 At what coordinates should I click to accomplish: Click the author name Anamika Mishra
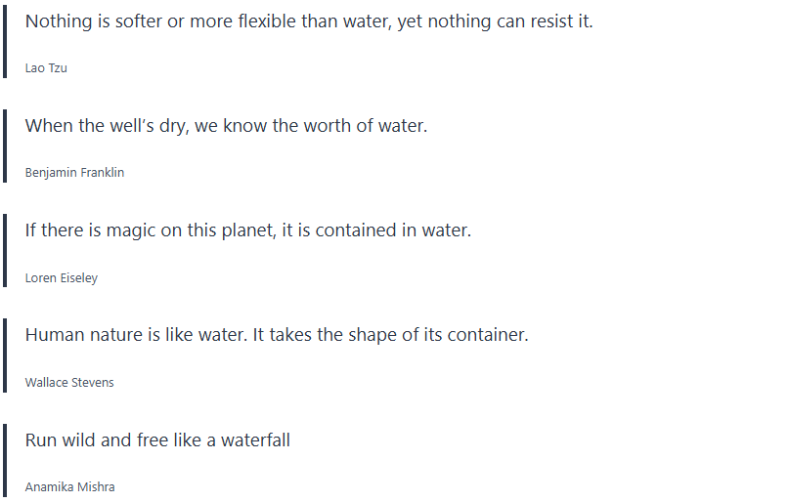[x=69, y=487]
